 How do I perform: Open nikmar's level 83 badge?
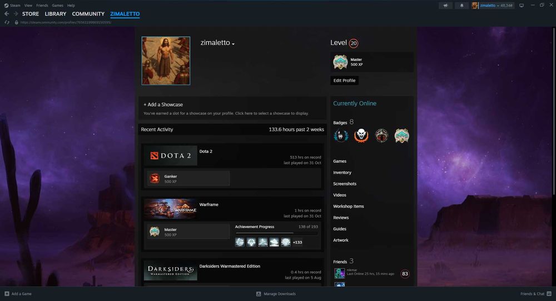pos(405,274)
